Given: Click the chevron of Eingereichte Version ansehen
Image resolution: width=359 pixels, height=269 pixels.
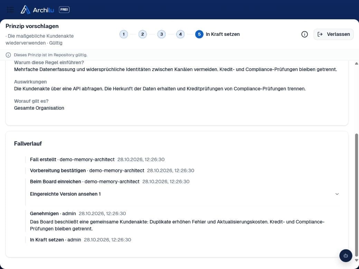Looking at the screenshot, I should click(337, 194).
